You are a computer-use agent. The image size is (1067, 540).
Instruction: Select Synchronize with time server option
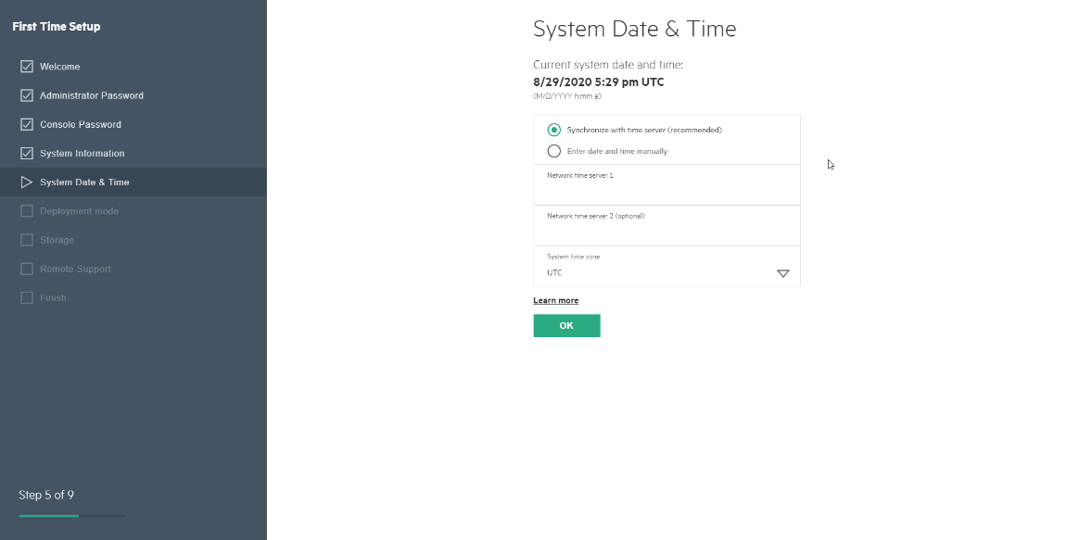(x=554, y=130)
